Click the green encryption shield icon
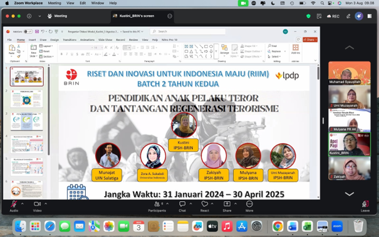 pyautogui.click(x=308, y=16)
